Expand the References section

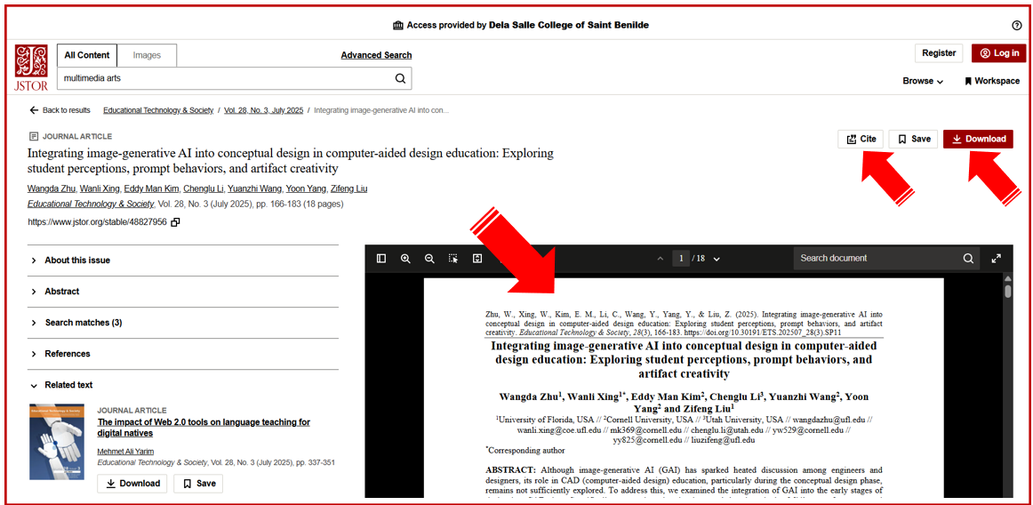tap(183, 354)
